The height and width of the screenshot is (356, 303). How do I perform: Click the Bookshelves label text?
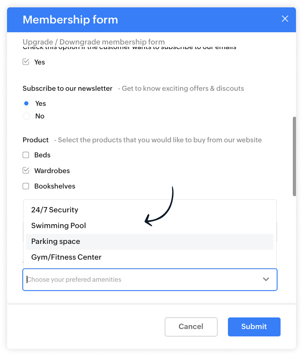55,186
